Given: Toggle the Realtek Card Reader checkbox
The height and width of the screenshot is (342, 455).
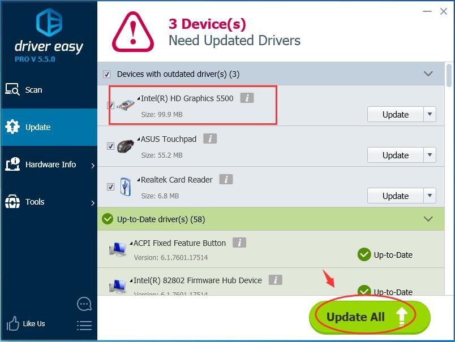Looking at the screenshot, I should (x=110, y=187).
